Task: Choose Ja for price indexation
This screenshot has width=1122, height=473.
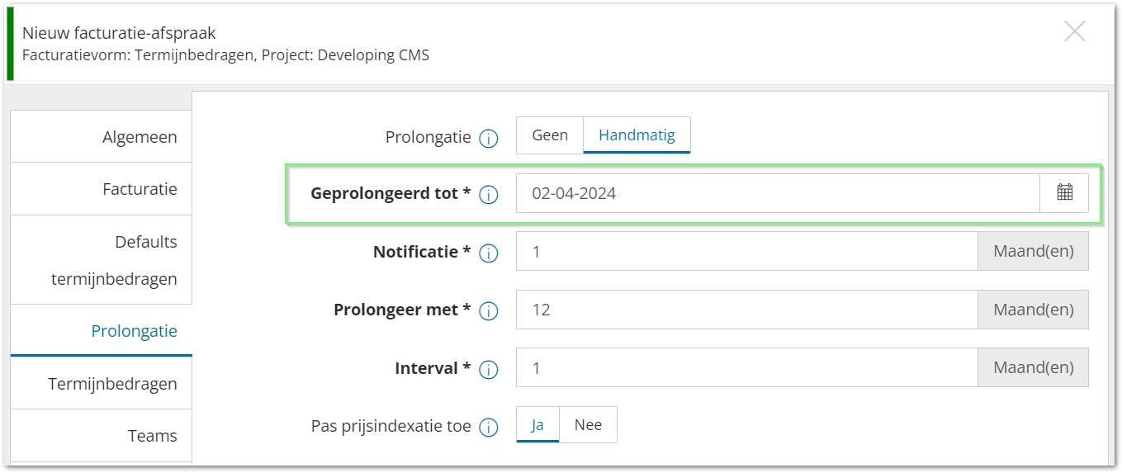Action: [537, 425]
